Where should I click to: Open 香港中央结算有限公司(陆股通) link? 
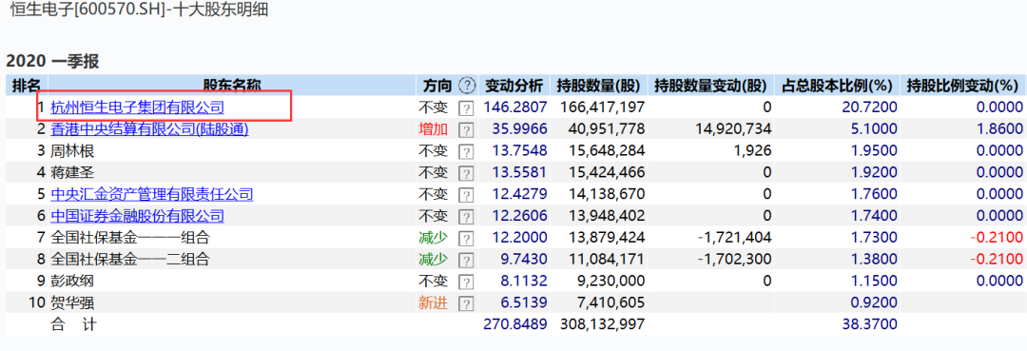(x=150, y=129)
